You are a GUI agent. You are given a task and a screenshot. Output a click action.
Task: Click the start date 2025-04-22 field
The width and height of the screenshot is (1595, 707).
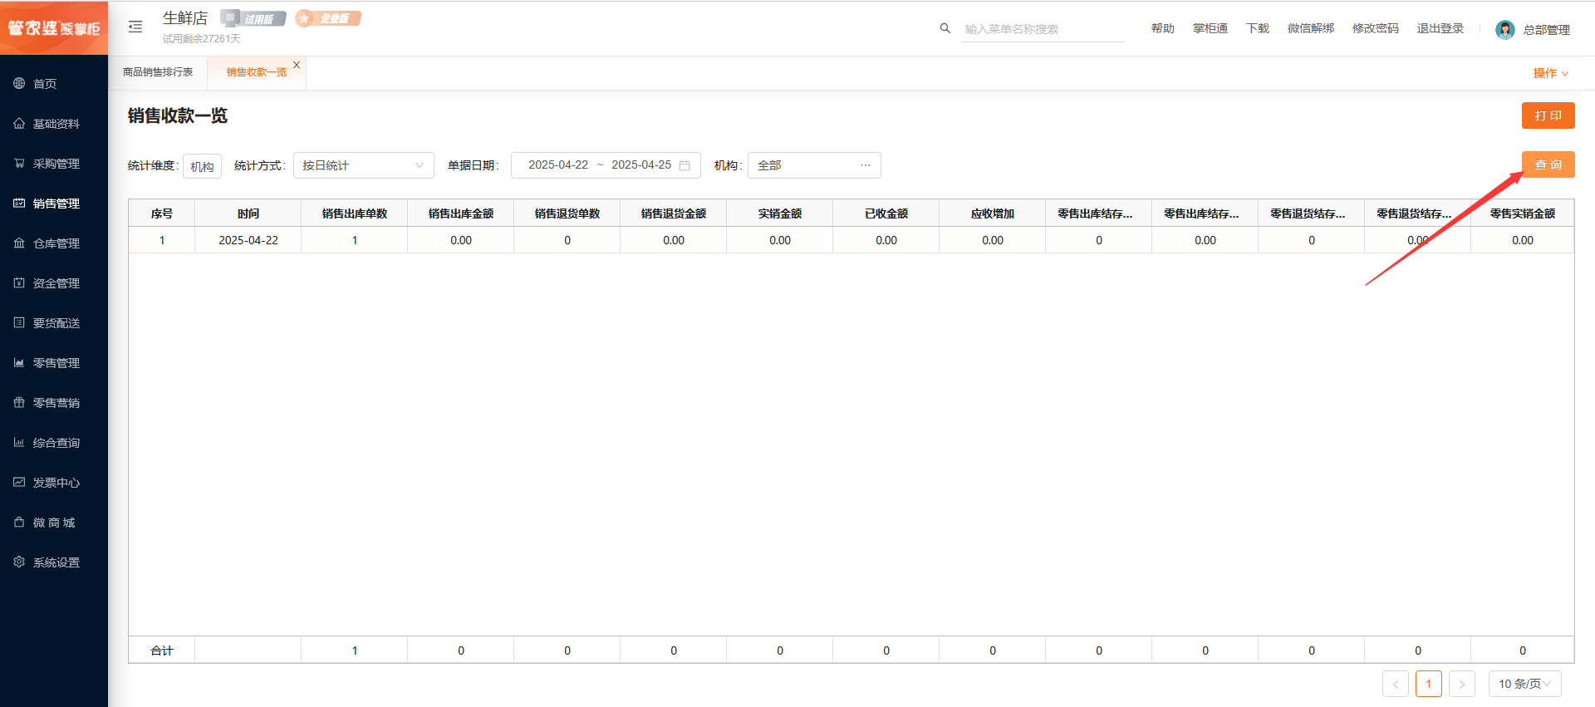coord(558,165)
